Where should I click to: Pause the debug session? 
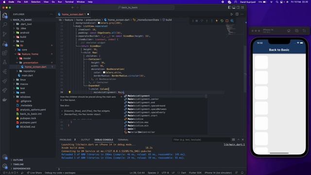(x=197, y=21)
